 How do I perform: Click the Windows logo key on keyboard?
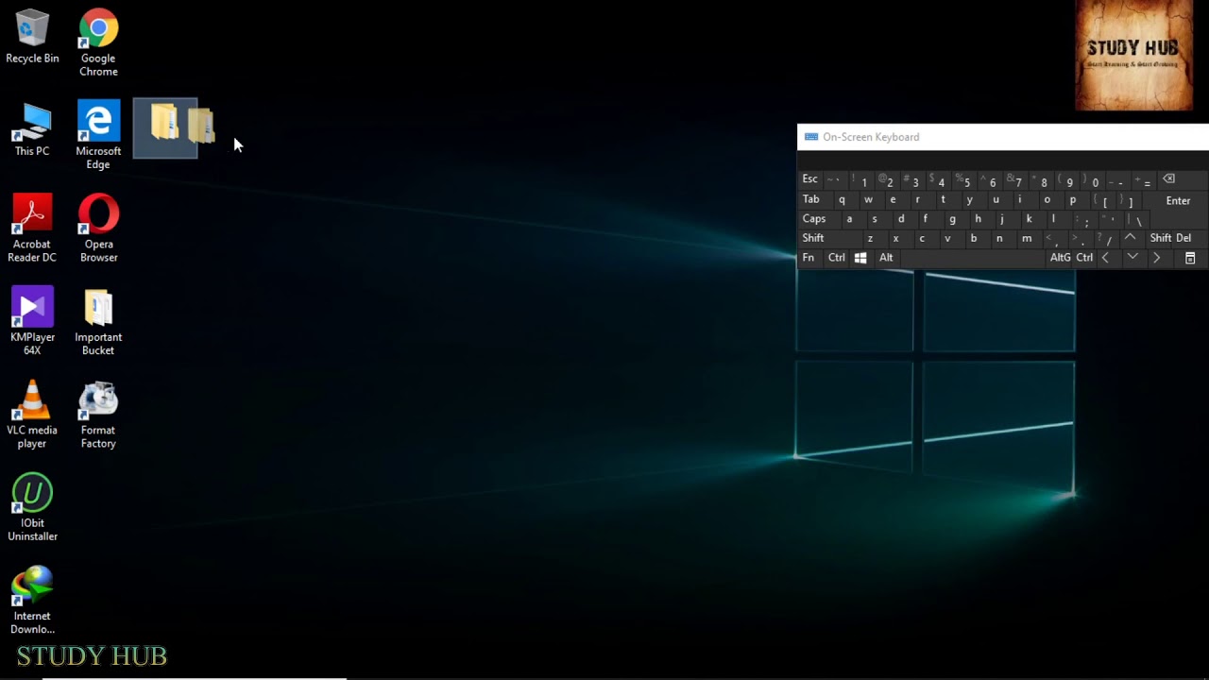[860, 258]
